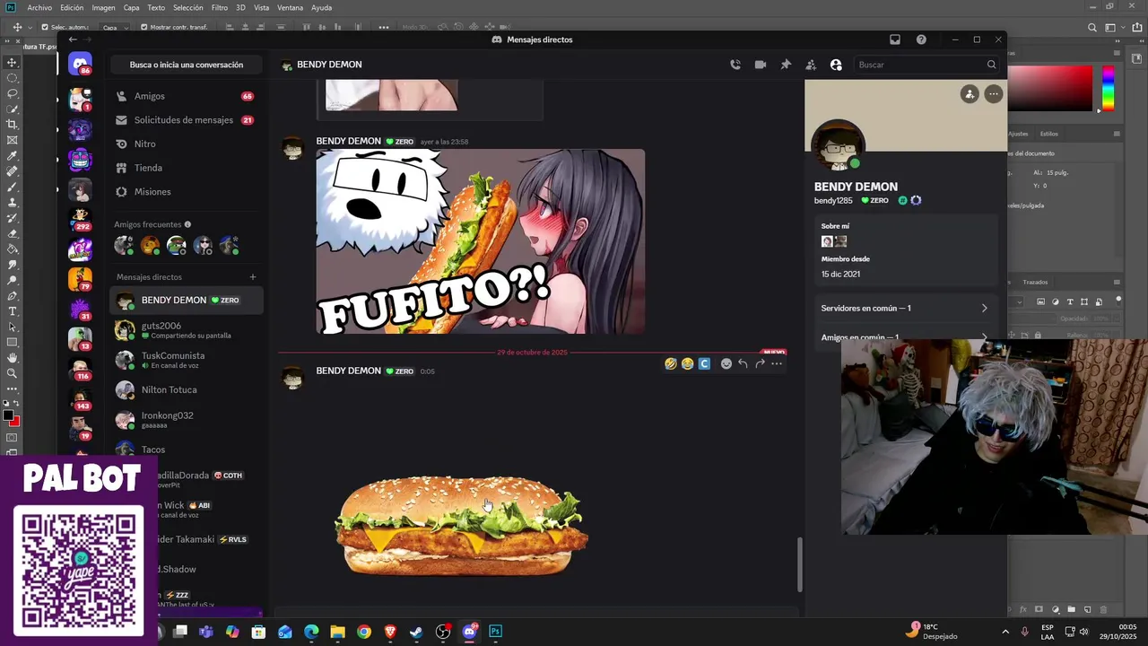Open Discord help question mark icon
This screenshot has height=646, width=1148.
921,39
